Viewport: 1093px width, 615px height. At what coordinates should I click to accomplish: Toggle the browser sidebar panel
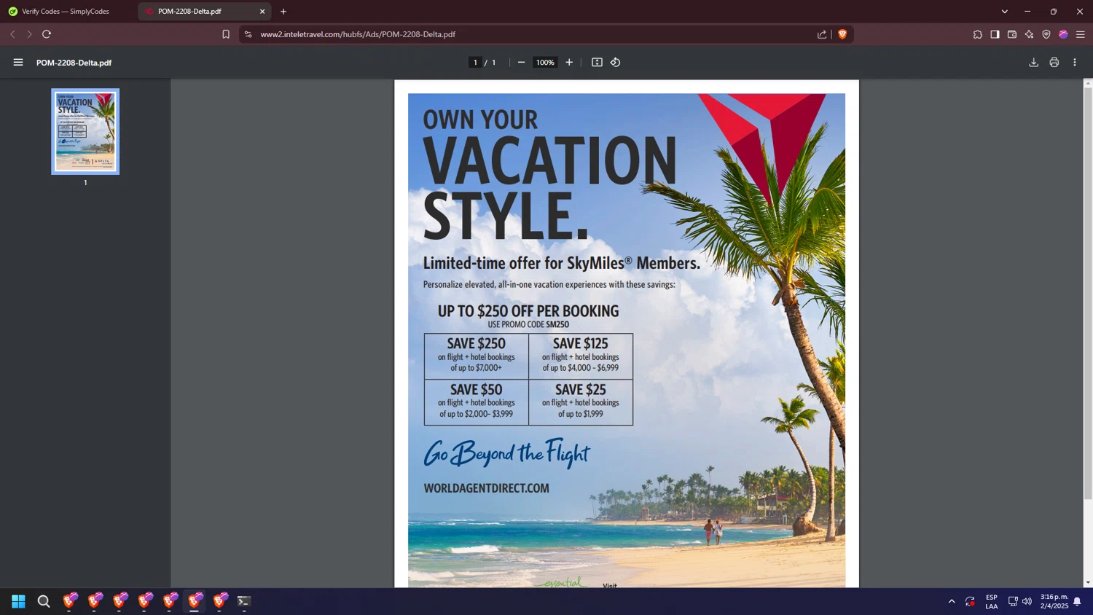[x=995, y=34]
